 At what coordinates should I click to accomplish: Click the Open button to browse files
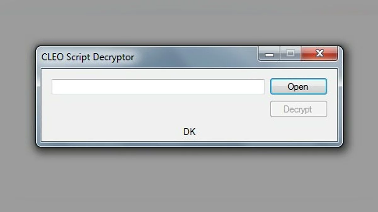click(x=299, y=86)
